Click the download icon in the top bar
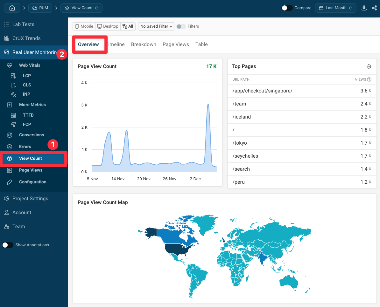The image size is (380, 307). [x=364, y=8]
